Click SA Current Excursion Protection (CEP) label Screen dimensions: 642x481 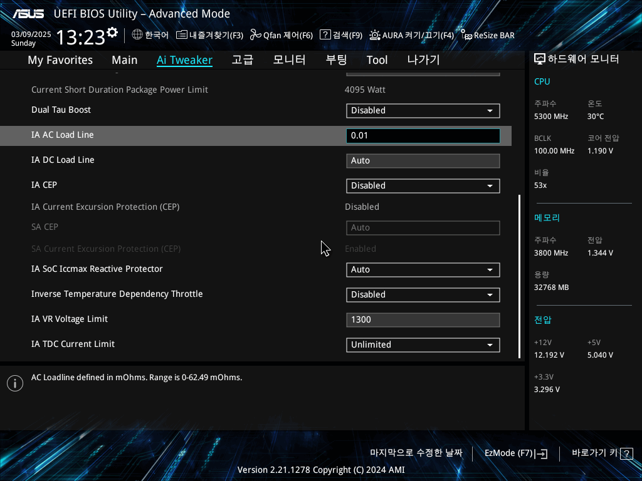(105, 249)
